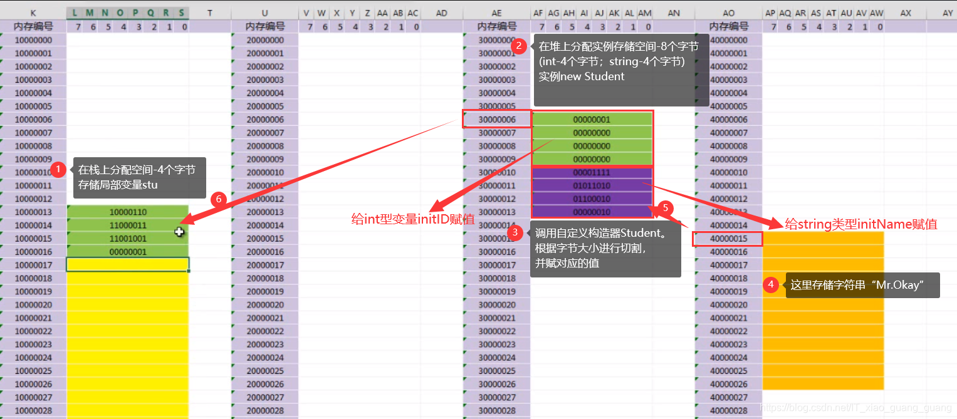The image size is (957, 419).
Task: Select cell containing 40000015
Action: point(728,239)
